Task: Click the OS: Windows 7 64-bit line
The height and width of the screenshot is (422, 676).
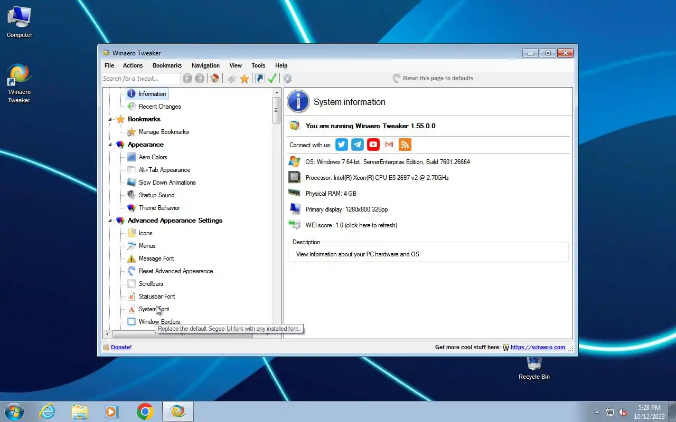Action: click(388, 162)
